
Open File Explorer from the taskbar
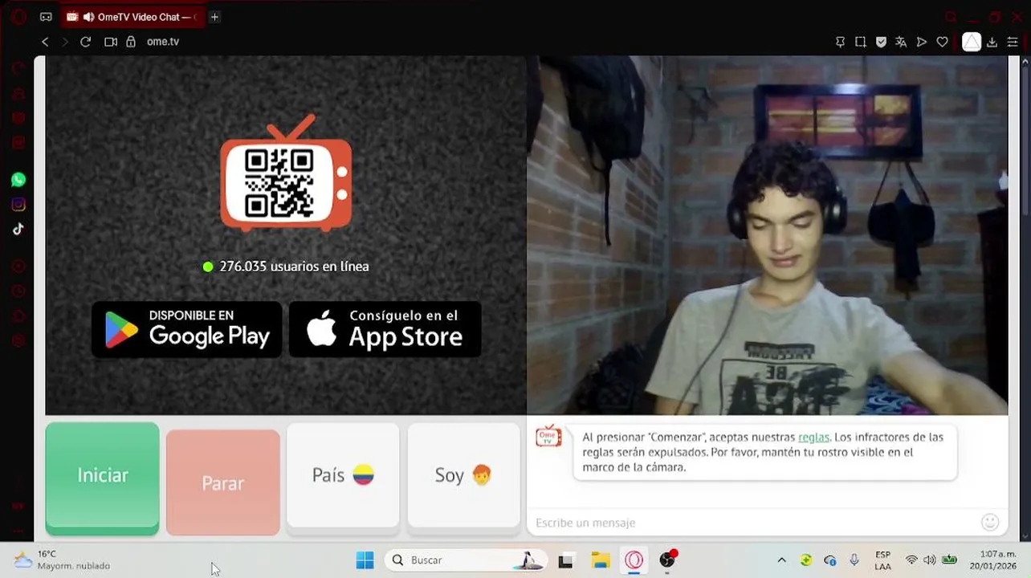pos(601,560)
